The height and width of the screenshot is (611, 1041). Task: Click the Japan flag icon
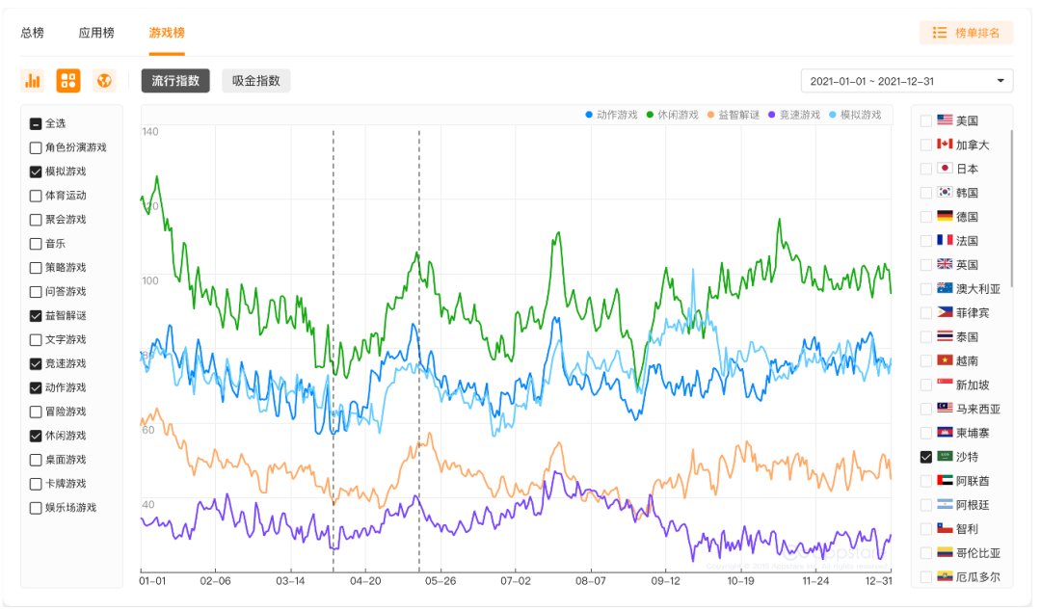coord(945,169)
